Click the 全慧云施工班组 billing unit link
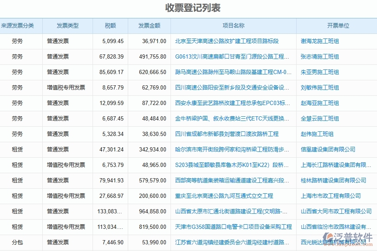 pos(320,118)
